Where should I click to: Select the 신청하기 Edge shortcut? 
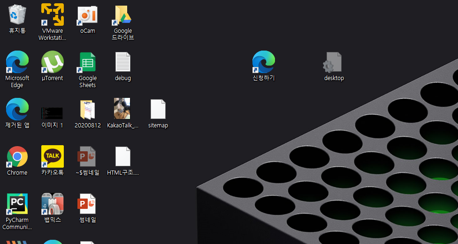coord(264,62)
